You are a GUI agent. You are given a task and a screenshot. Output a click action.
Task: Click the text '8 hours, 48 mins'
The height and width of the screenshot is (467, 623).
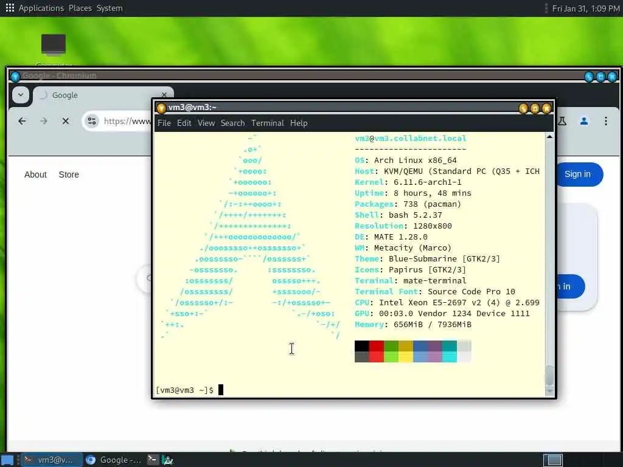[x=433, y=193]
